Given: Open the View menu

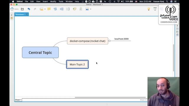Looking at the screenshot, I should tap(38, 1).
